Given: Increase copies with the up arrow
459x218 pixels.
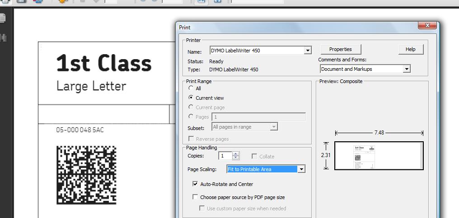Looking at the screenshot, I should 236,153.
